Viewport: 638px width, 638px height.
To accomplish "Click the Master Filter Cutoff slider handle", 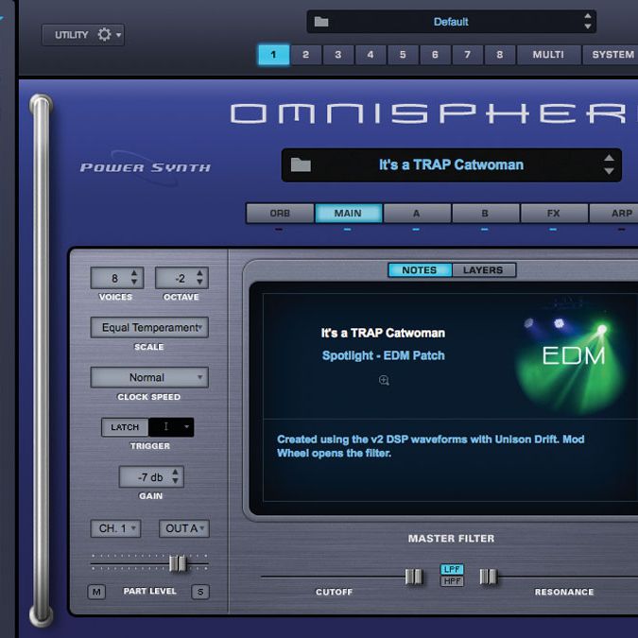I will (414, 577).
